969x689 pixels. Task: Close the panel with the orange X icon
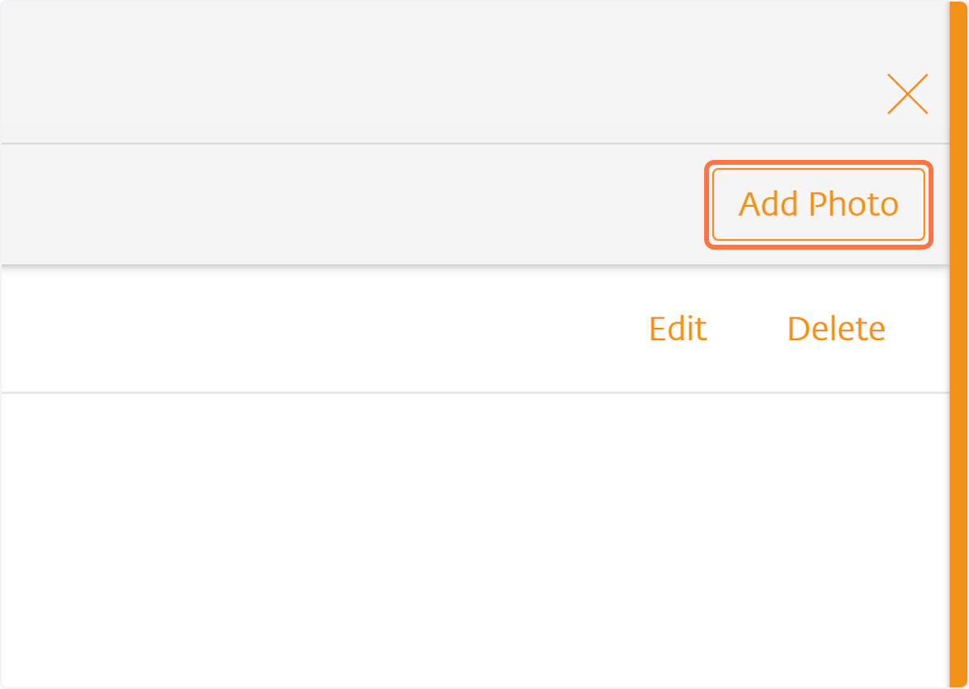[908, 94]
